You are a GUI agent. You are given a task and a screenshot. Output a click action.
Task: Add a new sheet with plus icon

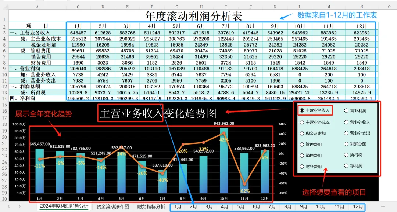coord(383,207)
